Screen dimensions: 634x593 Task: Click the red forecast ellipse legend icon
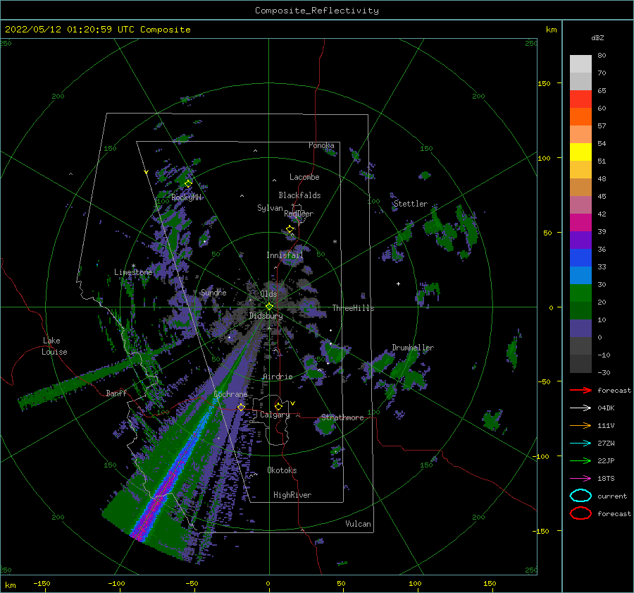click(580, 513)
